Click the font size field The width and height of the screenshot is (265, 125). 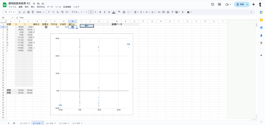(x=91, y=12)
